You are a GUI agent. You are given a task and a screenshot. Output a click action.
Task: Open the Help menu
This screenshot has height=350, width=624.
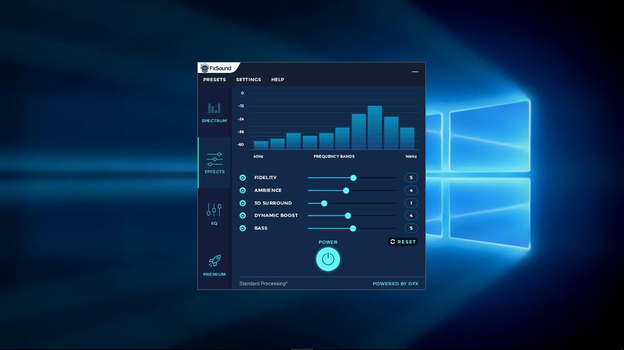278,80
